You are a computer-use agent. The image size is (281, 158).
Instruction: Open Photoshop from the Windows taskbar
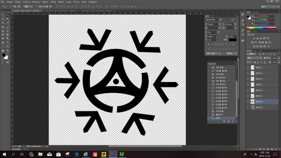113,154
